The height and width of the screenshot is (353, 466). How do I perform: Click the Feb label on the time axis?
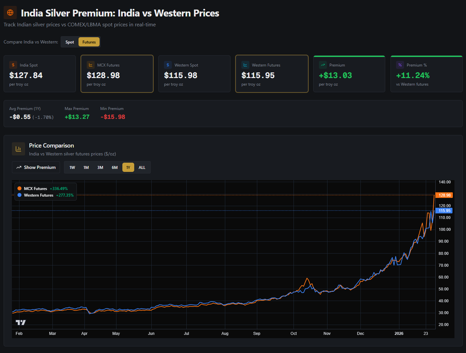point(19,333)
